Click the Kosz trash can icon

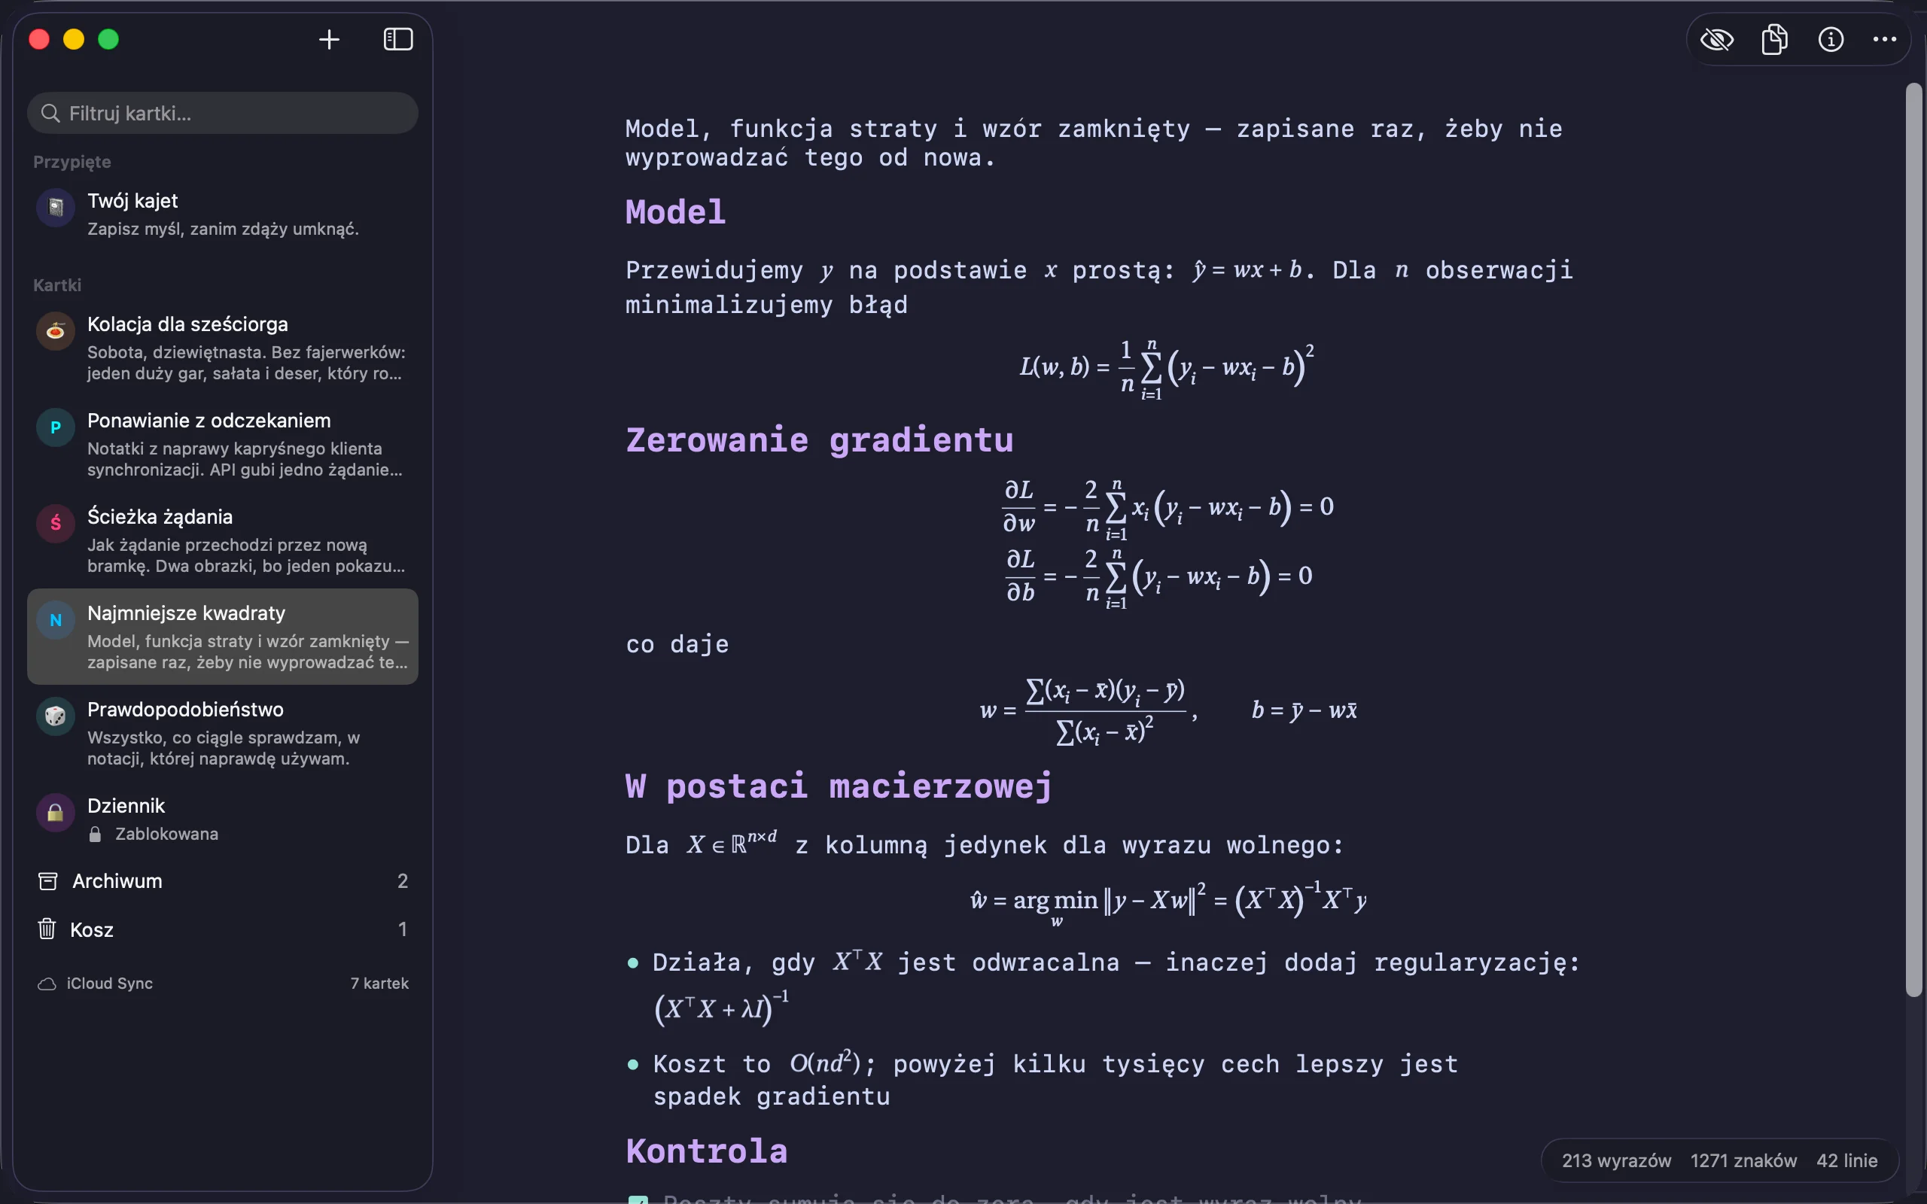[x=47, y=929]
